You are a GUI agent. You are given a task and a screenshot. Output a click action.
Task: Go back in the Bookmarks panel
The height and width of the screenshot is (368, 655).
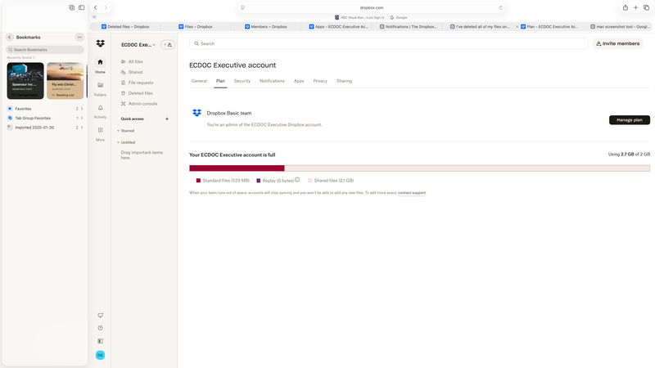(10, 37)
